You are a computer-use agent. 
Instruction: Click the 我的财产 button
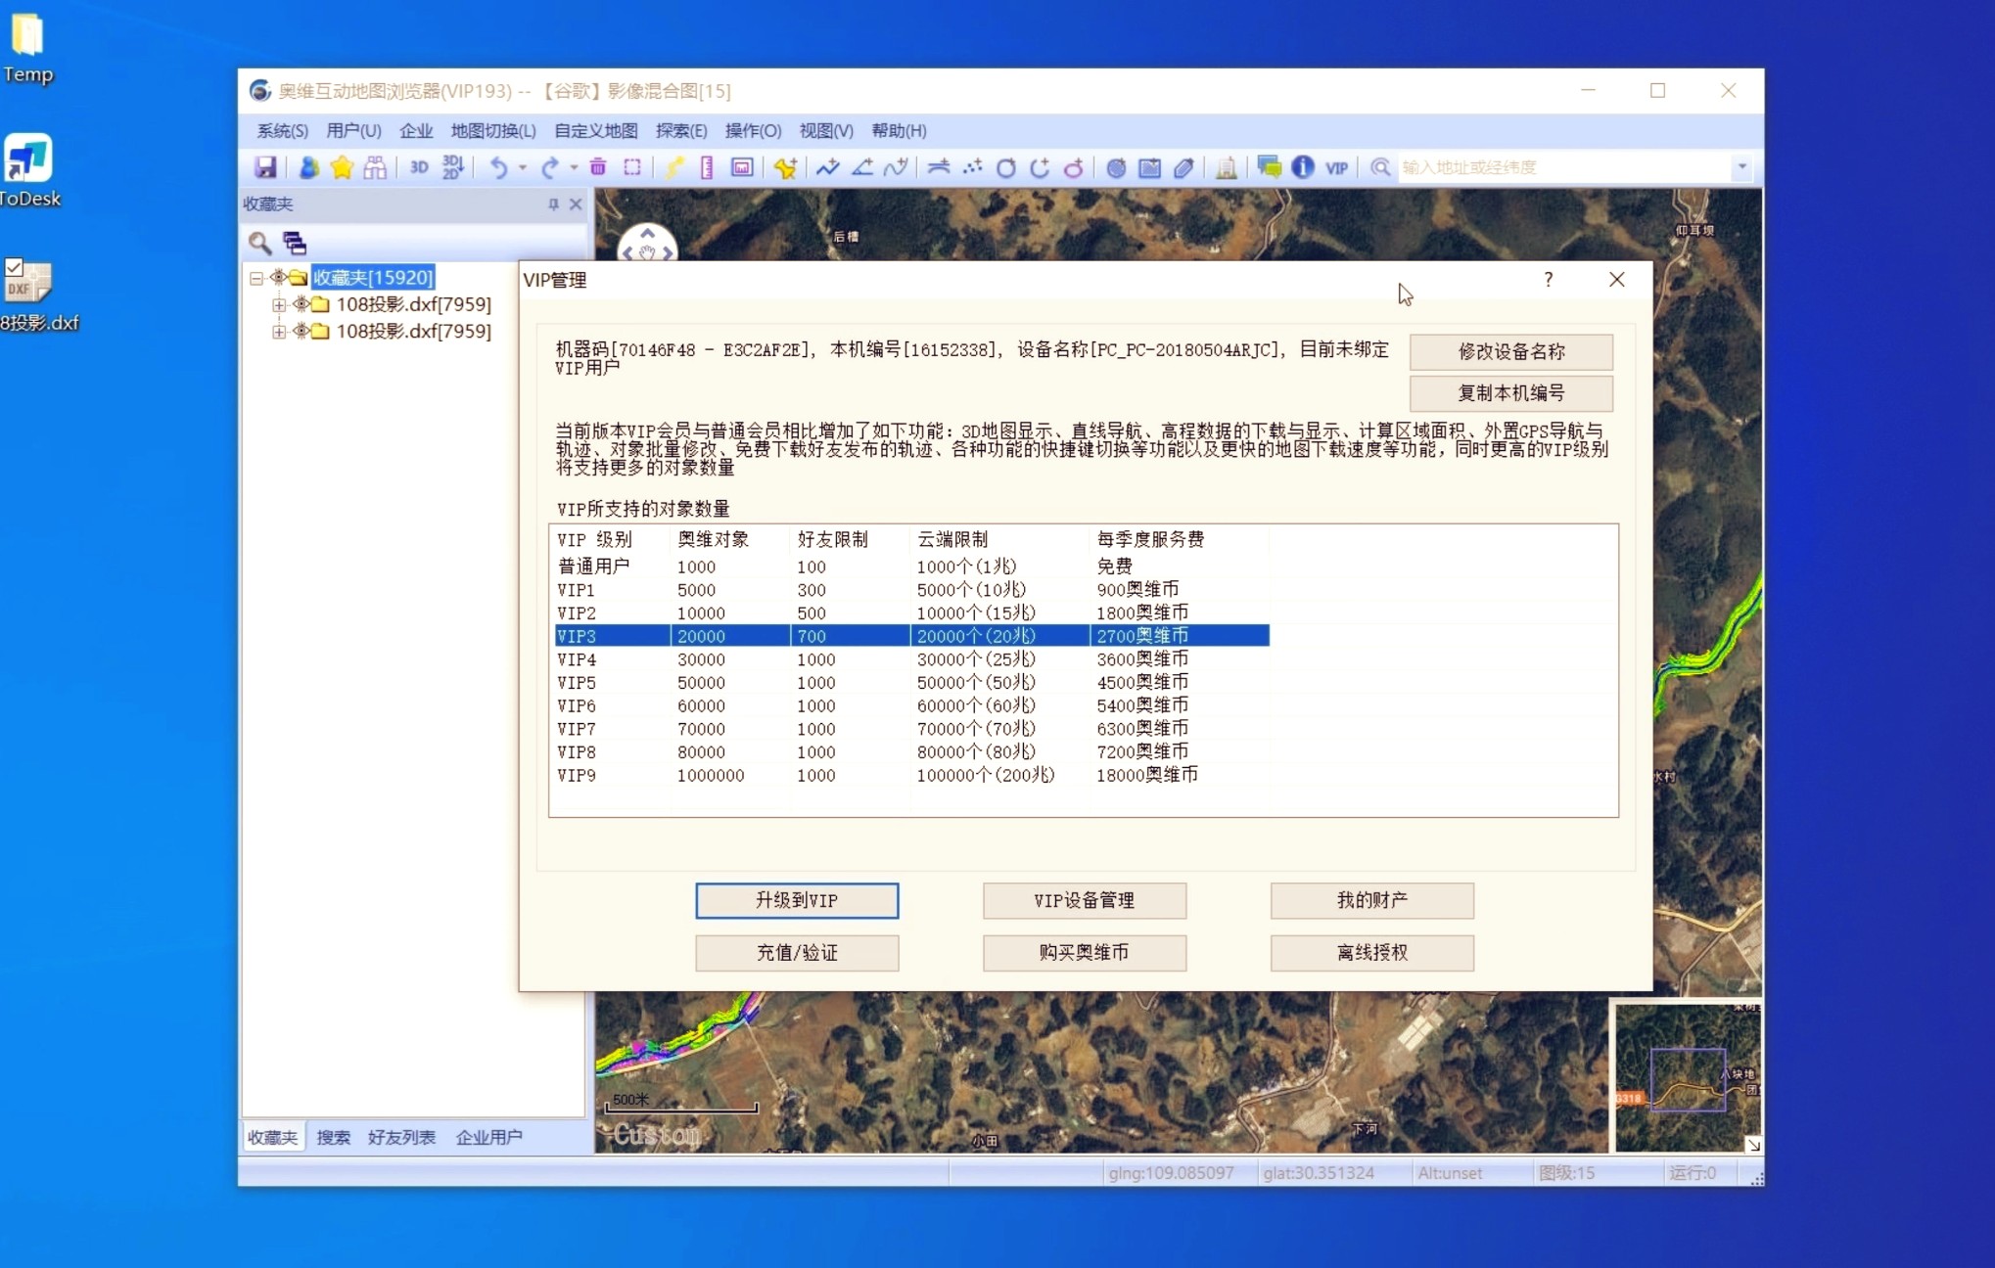pyautogui.click(x=1372, y=900)
